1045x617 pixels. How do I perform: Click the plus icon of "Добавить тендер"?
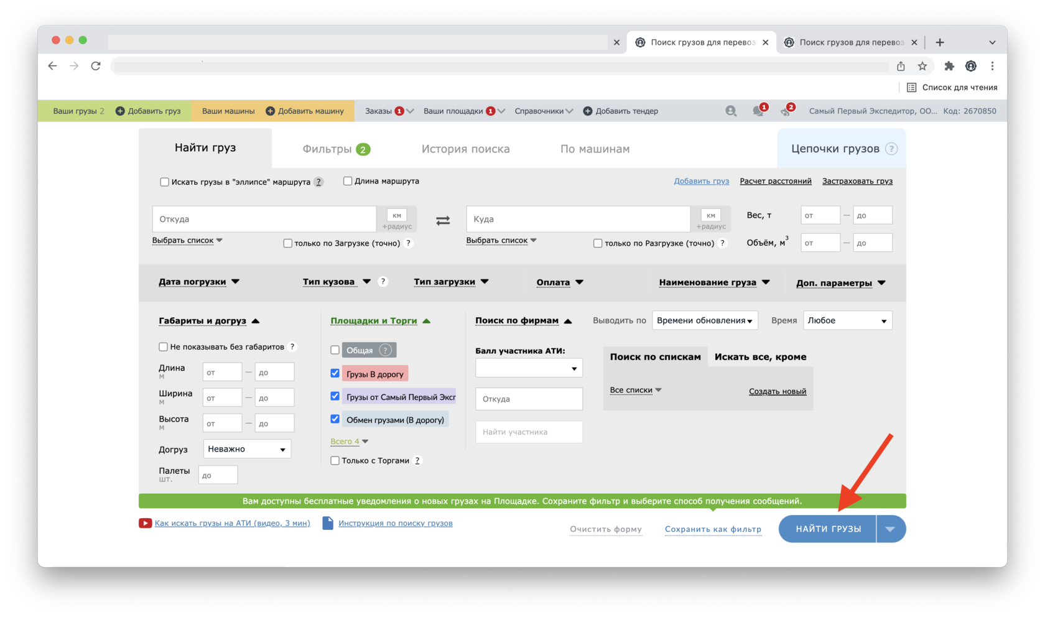(x=588, y=111)
